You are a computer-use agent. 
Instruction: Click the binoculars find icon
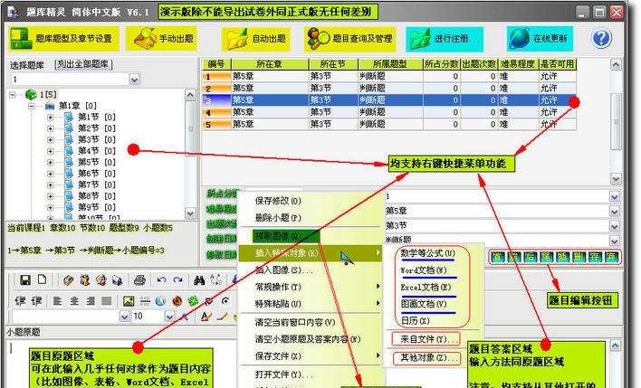pos(199,280)
